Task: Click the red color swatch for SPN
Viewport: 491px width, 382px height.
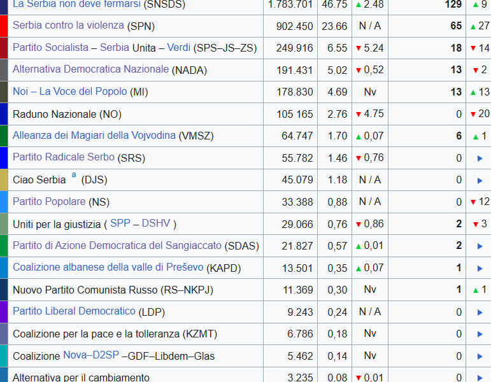Action: [4, 26]
